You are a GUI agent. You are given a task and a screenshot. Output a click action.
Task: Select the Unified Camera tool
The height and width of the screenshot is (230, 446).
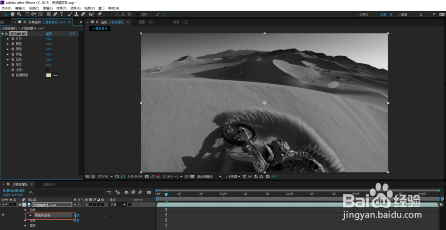34,14
